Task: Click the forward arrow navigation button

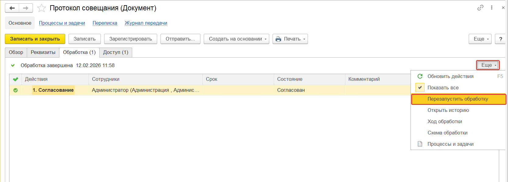Action: (x=26, y=8)
